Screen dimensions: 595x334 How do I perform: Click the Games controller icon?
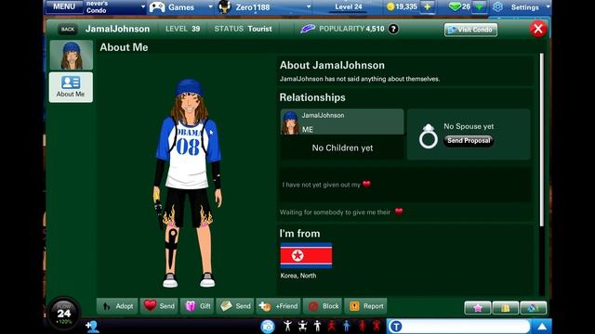pos(157,6)
